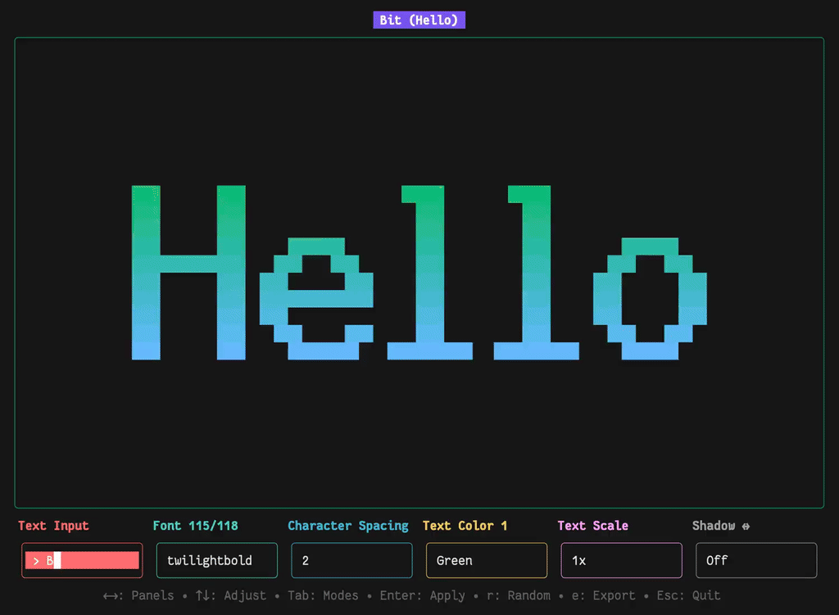Click the Tab: Modes hint
This screenshot has height=615, width=839.
pos(323,595)
